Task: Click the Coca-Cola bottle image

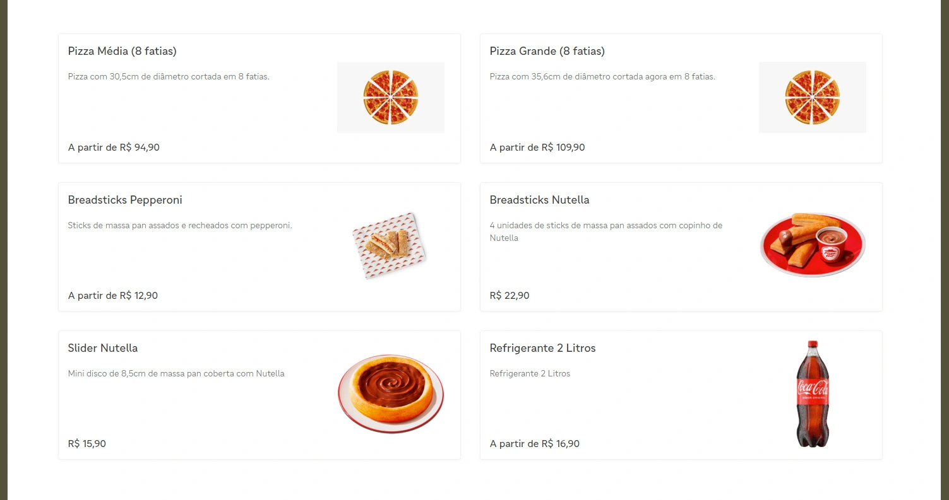Action: click(812, 393)
